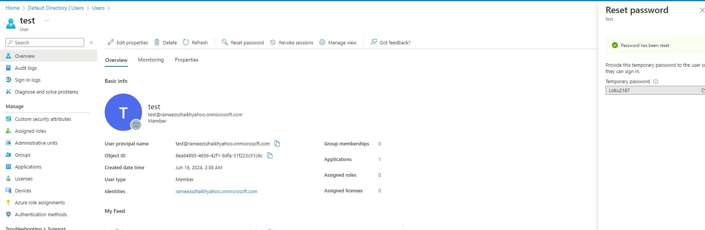
Task: Open Applications count link 1
Action: click(379, 159)
